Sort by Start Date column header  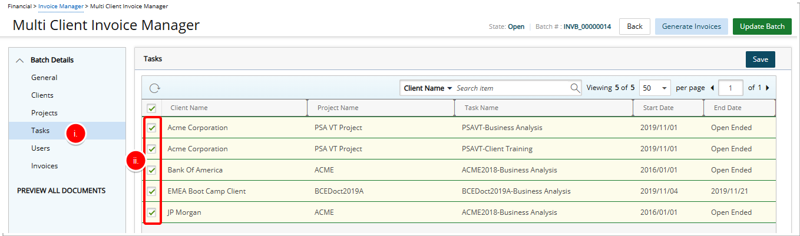pyautogui.click(x=659, y=108)
